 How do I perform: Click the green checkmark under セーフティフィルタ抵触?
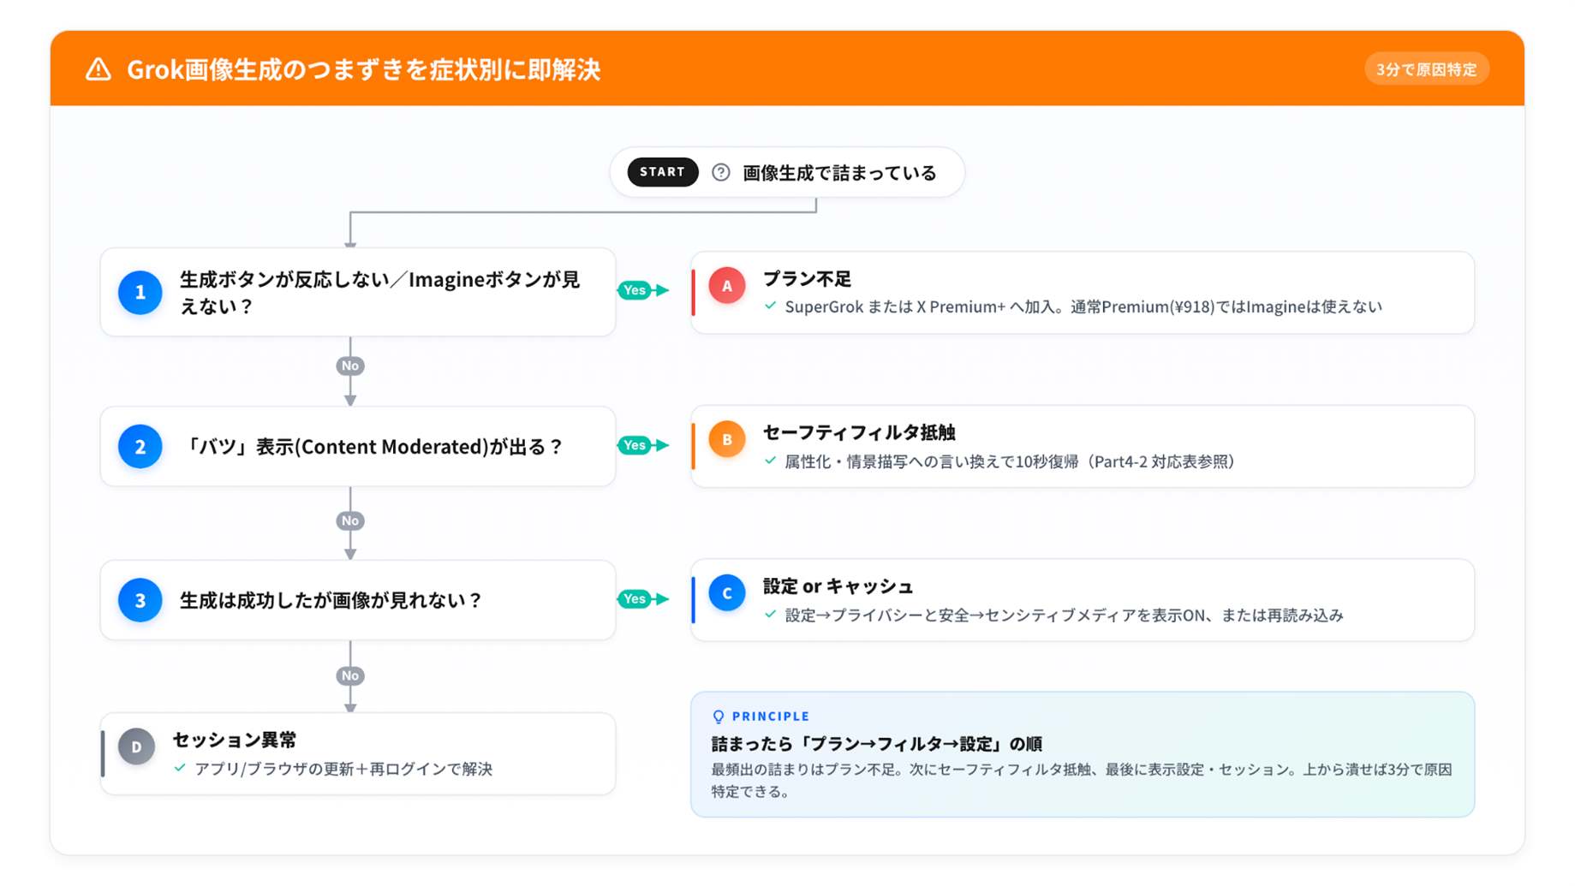pyautogui.click(x=770, y=461)
